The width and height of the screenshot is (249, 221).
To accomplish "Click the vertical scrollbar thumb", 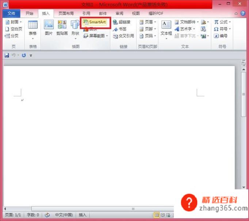I will click(x=244, y=95).
